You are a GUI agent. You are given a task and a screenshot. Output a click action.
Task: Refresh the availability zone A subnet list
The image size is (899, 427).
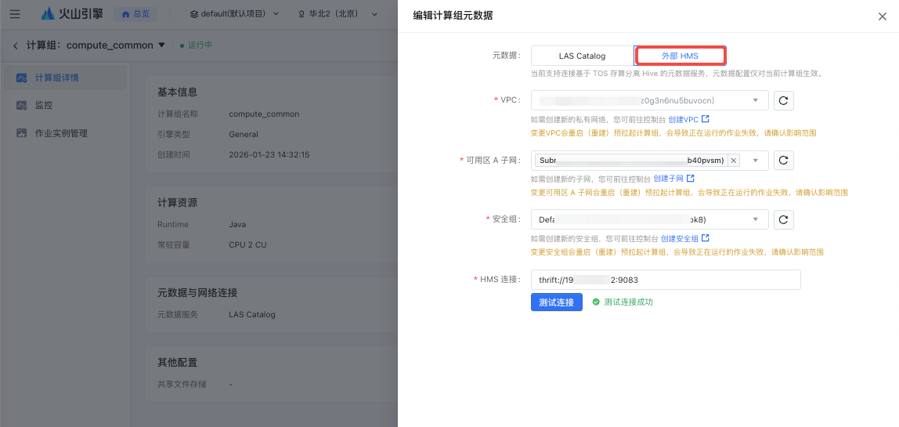[784, 161]
